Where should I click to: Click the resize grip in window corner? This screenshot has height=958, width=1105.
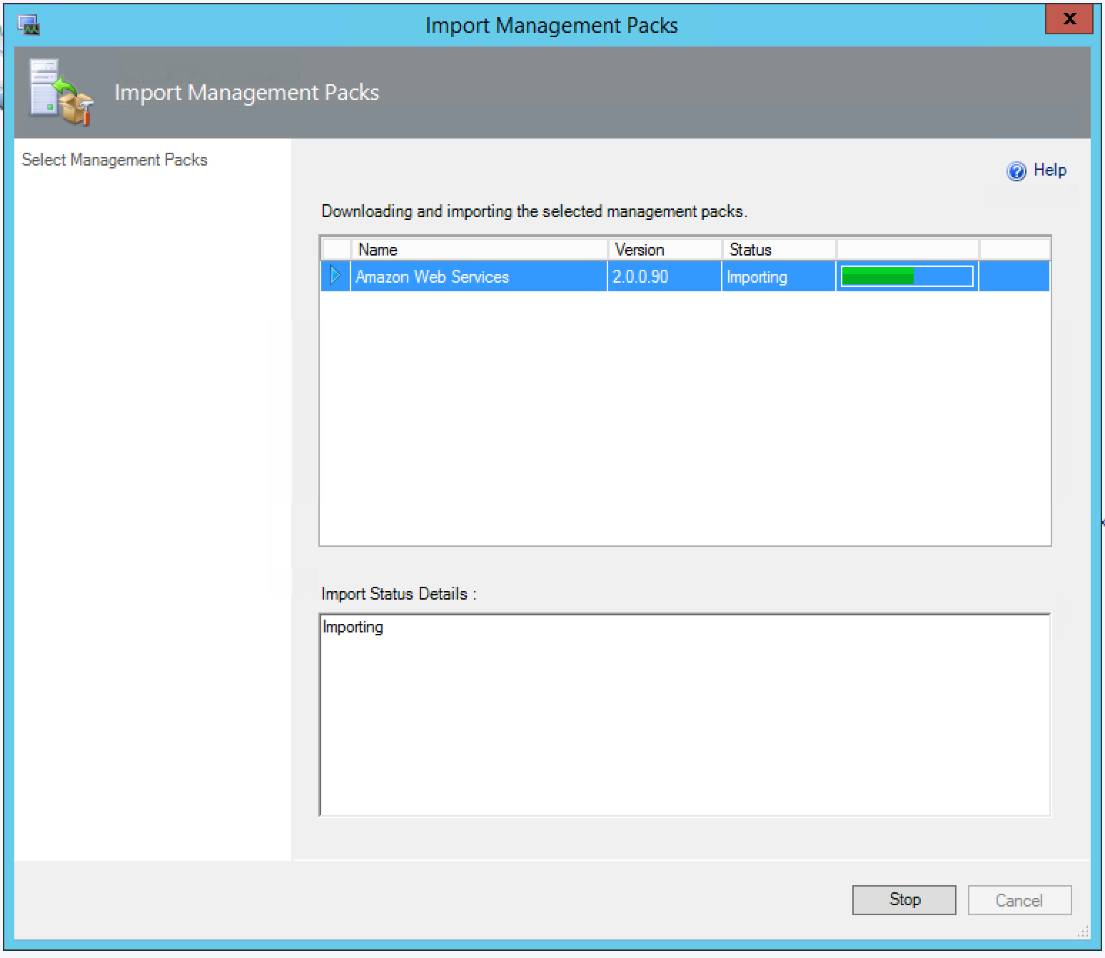point(1083,932)
